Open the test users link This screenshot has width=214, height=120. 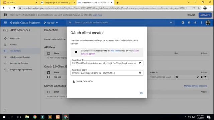[x=115, y=51]
